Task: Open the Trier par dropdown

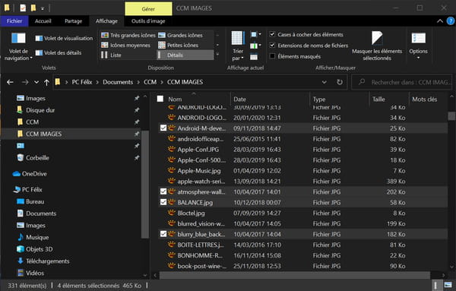Action: pos(238,46)
